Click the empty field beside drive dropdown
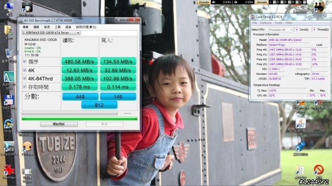Image resolution: width=332 pixels, height=186 pixels. (109, 33)
